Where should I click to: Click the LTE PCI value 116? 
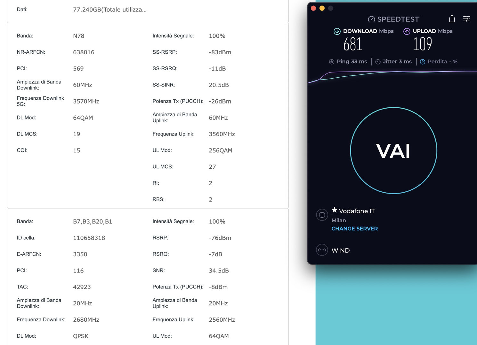pyautogui.click(x=78, y=271)
